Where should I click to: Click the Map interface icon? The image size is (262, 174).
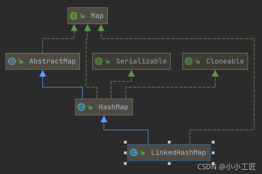73,16
